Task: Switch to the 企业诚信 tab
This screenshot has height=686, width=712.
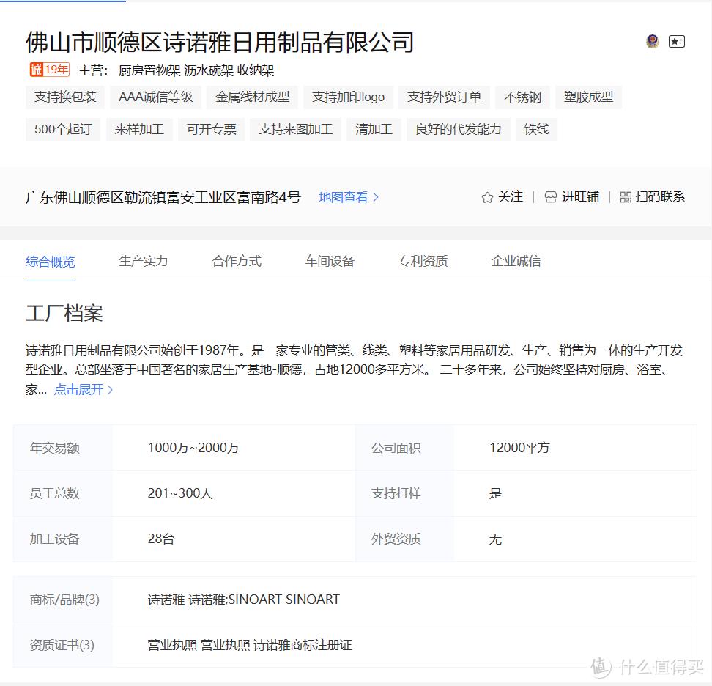Action: [x=516, y=261]
